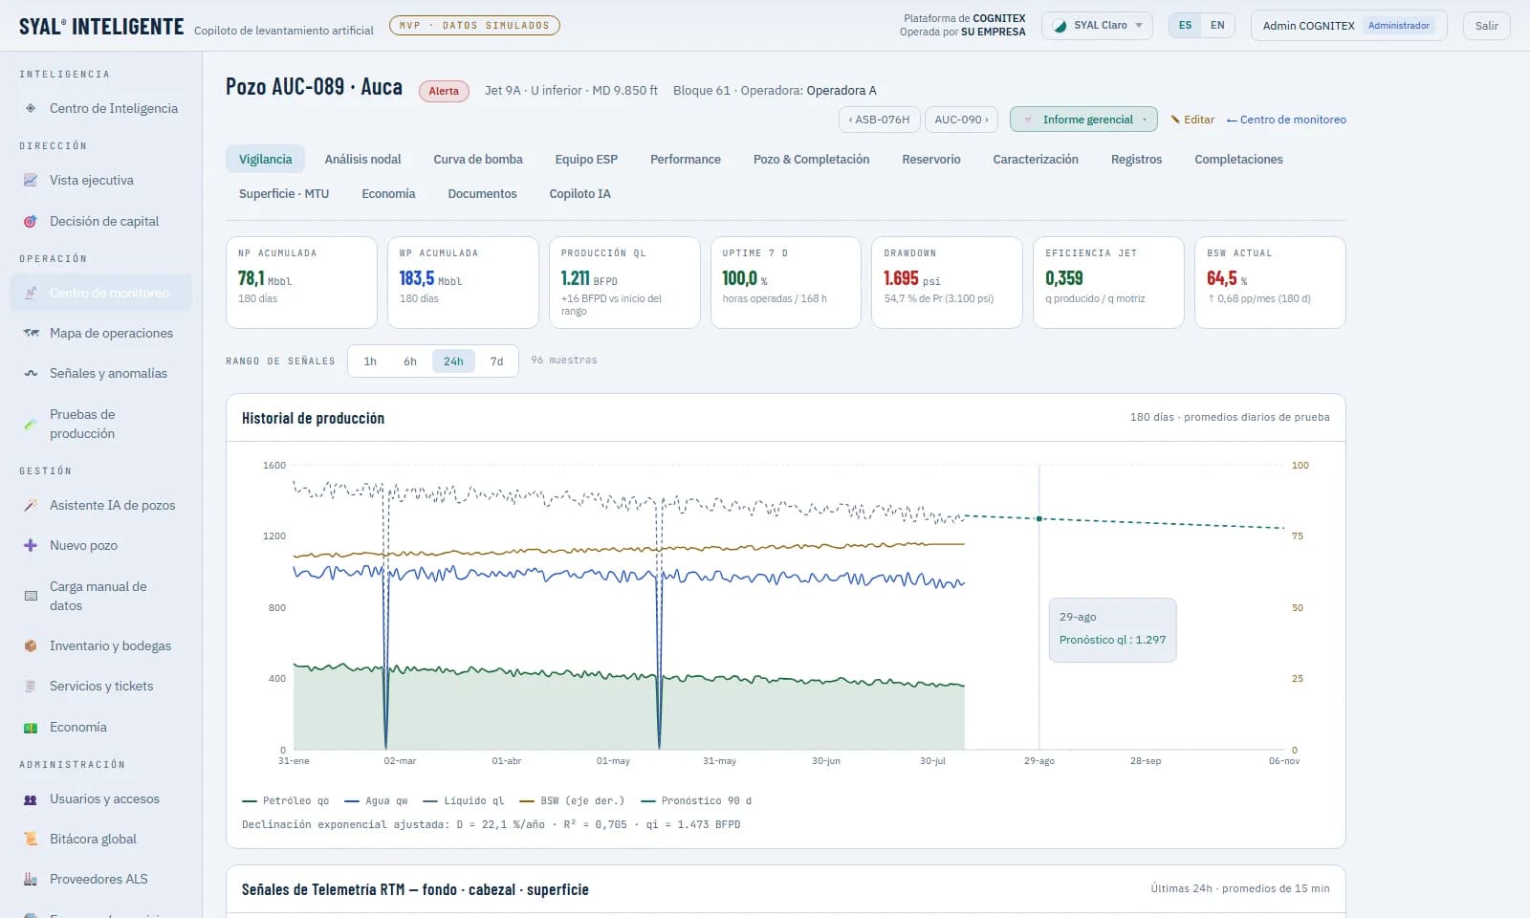Click the Admin COGNITEX user box
1530x918 pixels.
pyautogui.click(x=1348, y=26)
